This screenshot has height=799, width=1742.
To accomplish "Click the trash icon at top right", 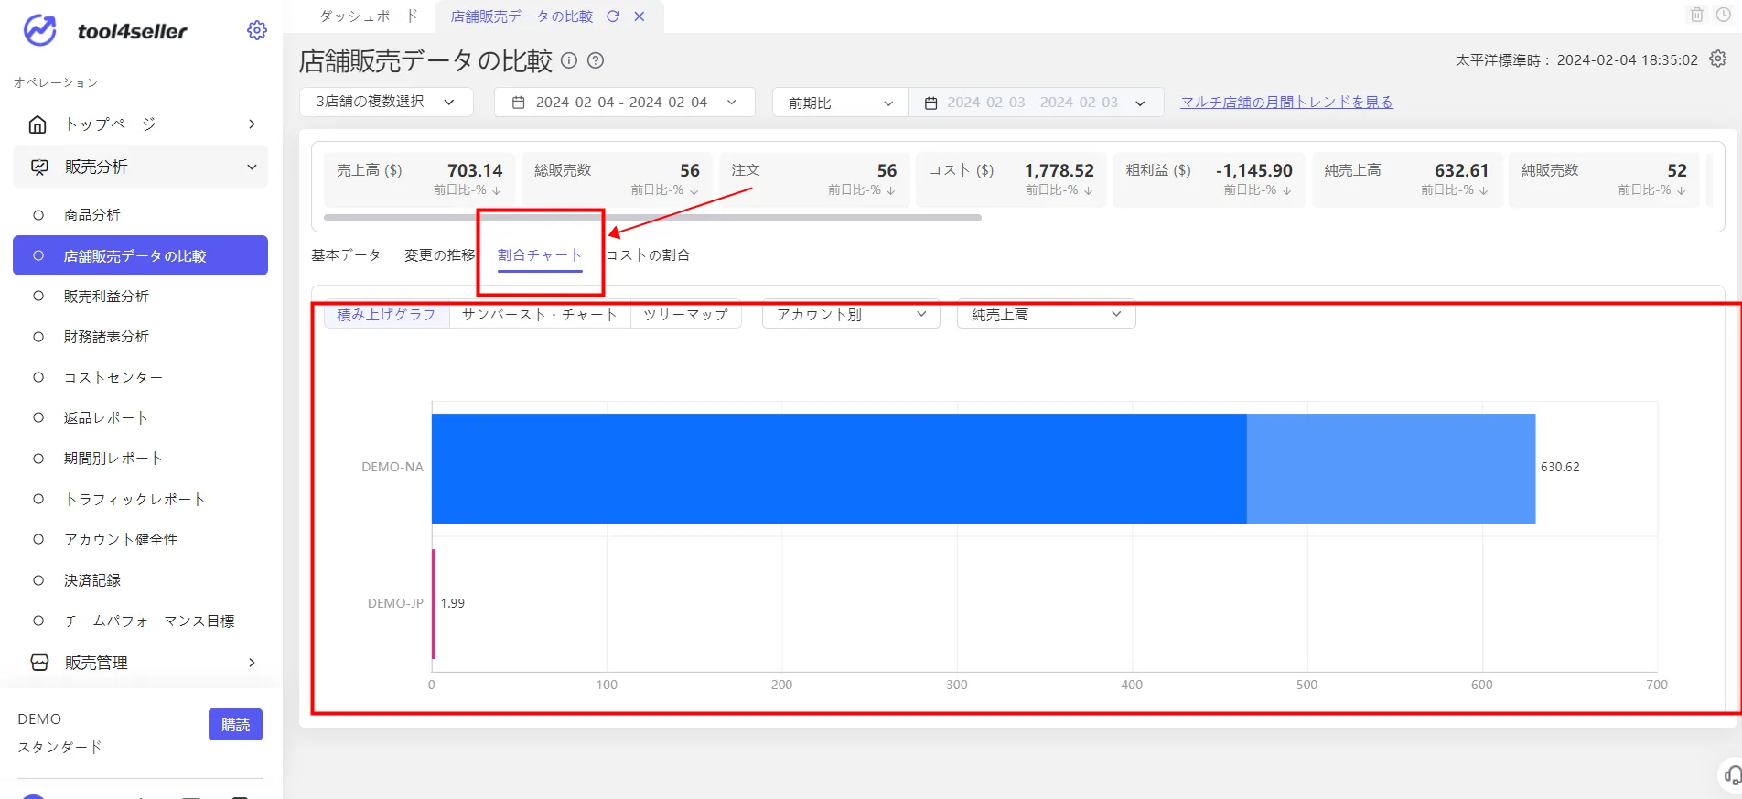I will 1697,15.
